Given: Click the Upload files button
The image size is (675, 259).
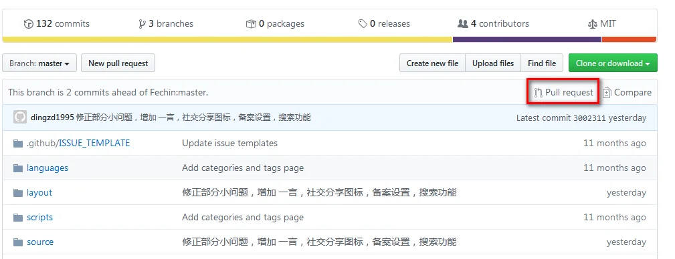Looking at the screenshot, I should tap(493, 63).
